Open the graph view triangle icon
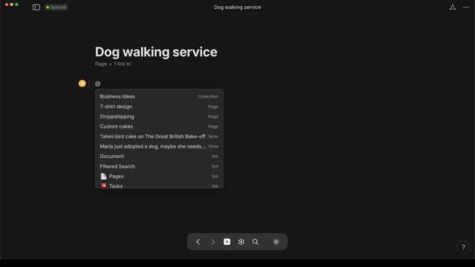This screenshot has width=475, height=267. click(x=453, y=7)
